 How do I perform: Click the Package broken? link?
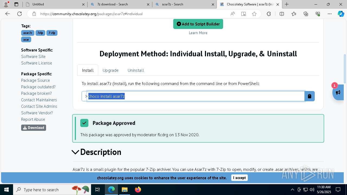coord(36,93)
